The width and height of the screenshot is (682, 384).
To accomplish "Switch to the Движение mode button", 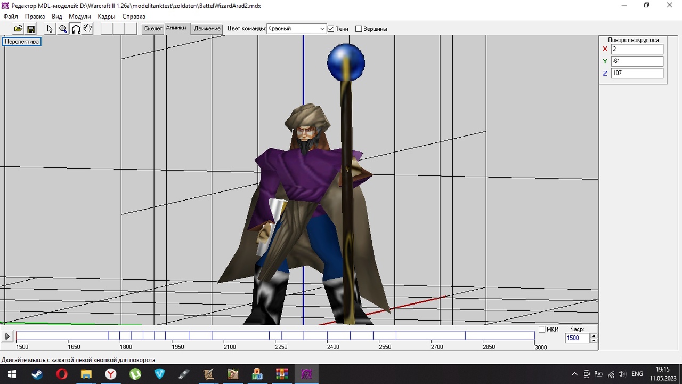I will [207, 29].
